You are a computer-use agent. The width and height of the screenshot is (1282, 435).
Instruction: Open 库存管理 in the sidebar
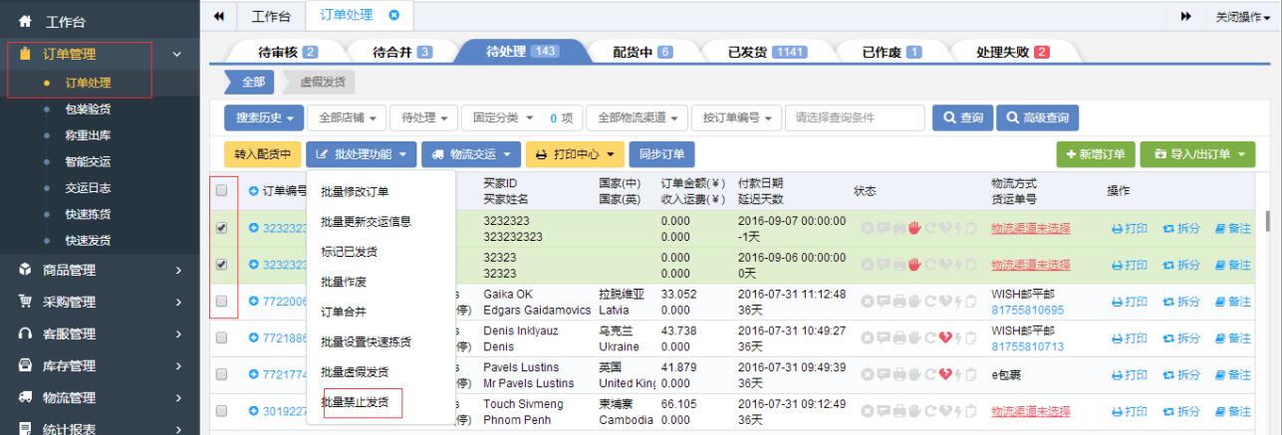coord(98,366)
